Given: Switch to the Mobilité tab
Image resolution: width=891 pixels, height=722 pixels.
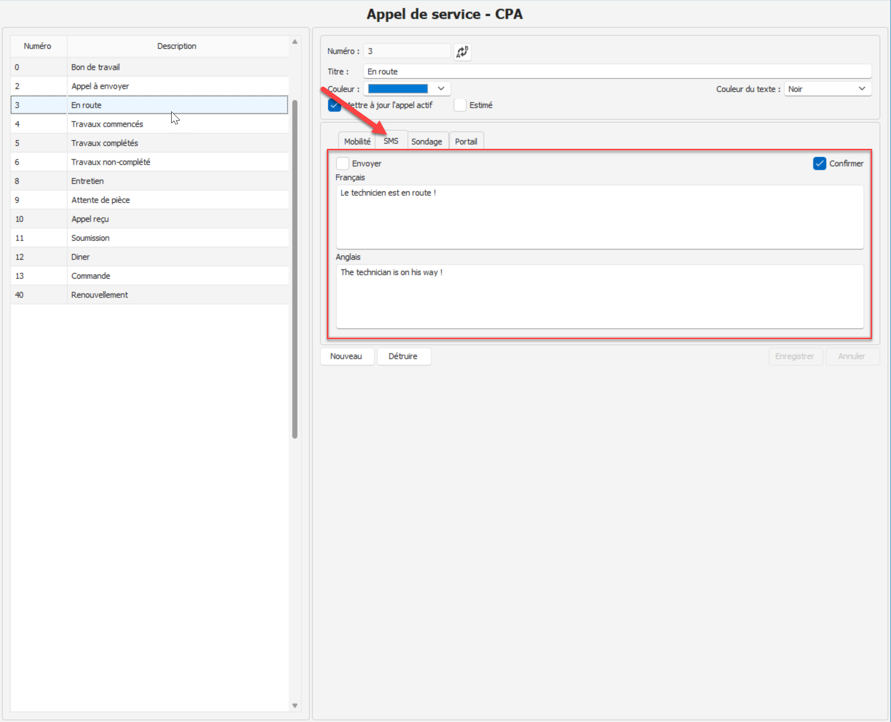Looking at the screenshot, I should (x=357, y=142).
